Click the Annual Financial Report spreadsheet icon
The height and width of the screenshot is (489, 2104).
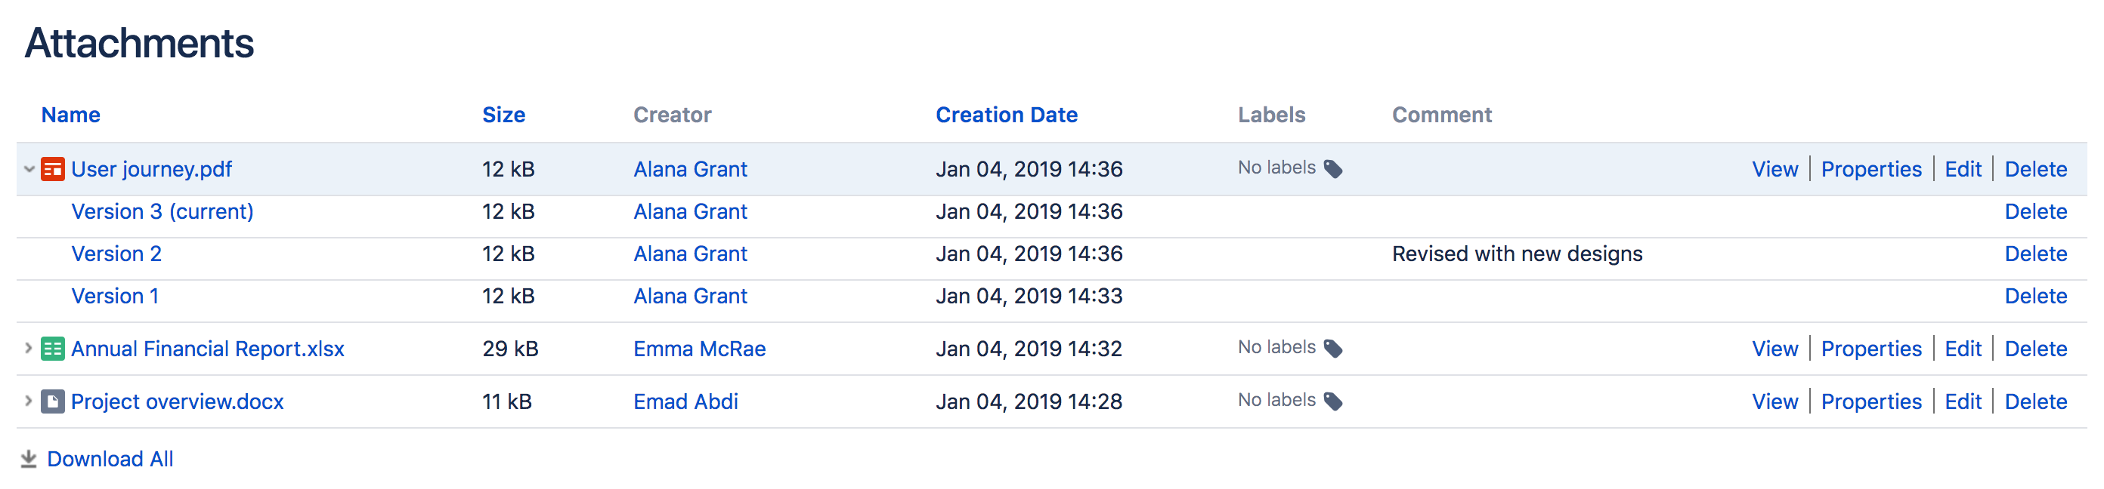click(52, 349)
